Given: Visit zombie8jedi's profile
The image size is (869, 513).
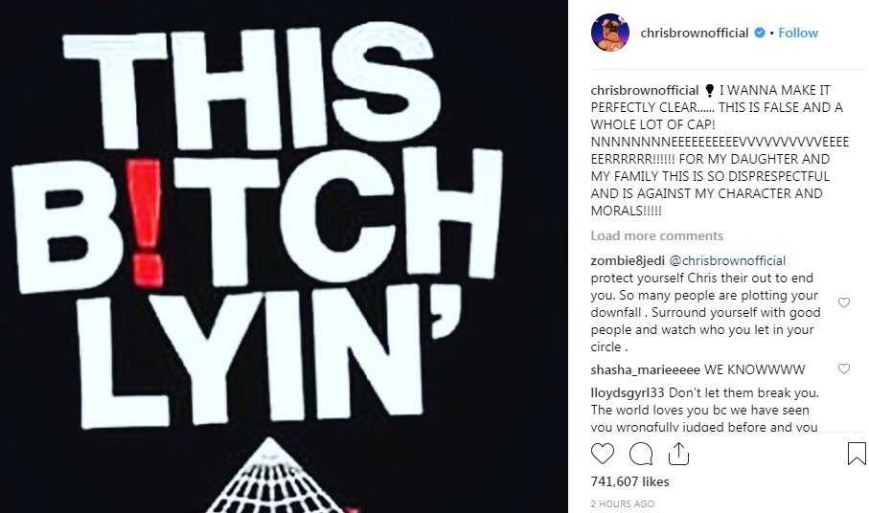Looking at the screenshot, I should 628,260.
